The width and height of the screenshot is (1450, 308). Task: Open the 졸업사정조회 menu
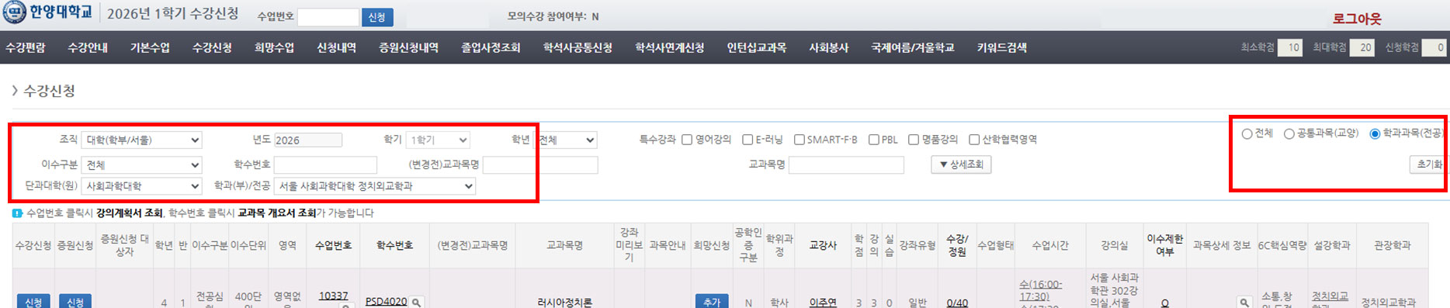(x=491, y=48)
